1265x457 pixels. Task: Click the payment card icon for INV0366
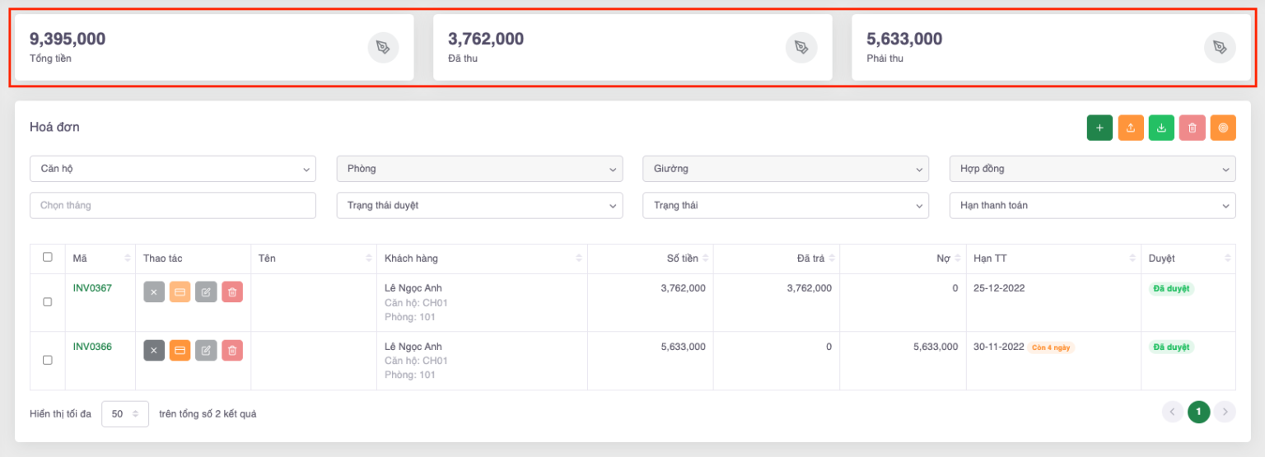pos(180,351)
